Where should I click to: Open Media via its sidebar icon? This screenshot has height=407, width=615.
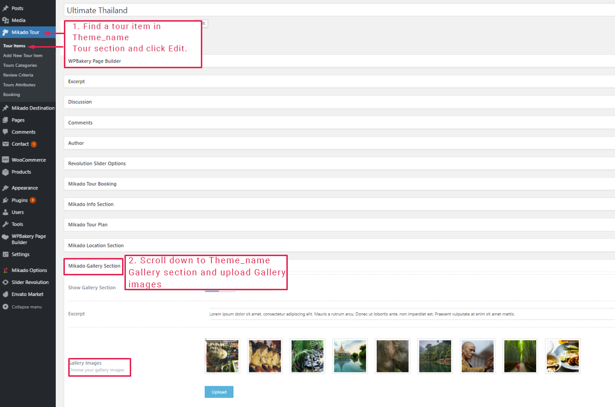pos(5,20)
